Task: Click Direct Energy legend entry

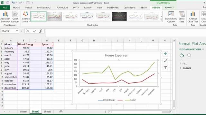Action: pos(107,100)
